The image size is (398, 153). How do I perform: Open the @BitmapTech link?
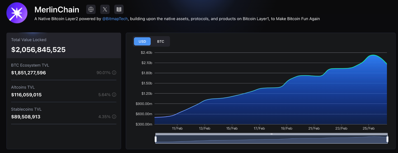click(x=115, y=19)
